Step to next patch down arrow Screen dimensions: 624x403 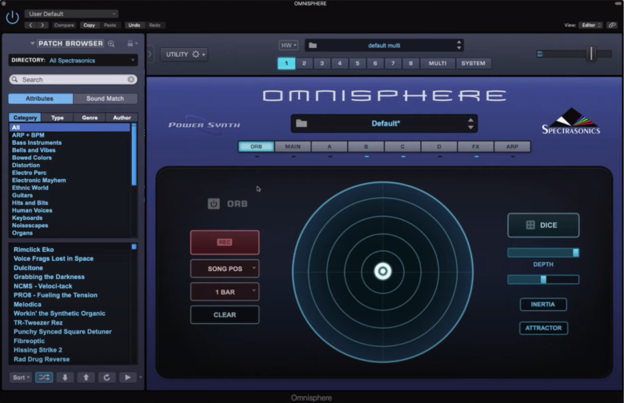(x=65, y=377)
